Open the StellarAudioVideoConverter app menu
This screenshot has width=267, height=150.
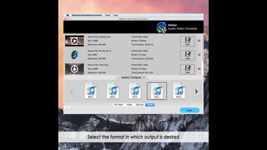tap(87, 15)
